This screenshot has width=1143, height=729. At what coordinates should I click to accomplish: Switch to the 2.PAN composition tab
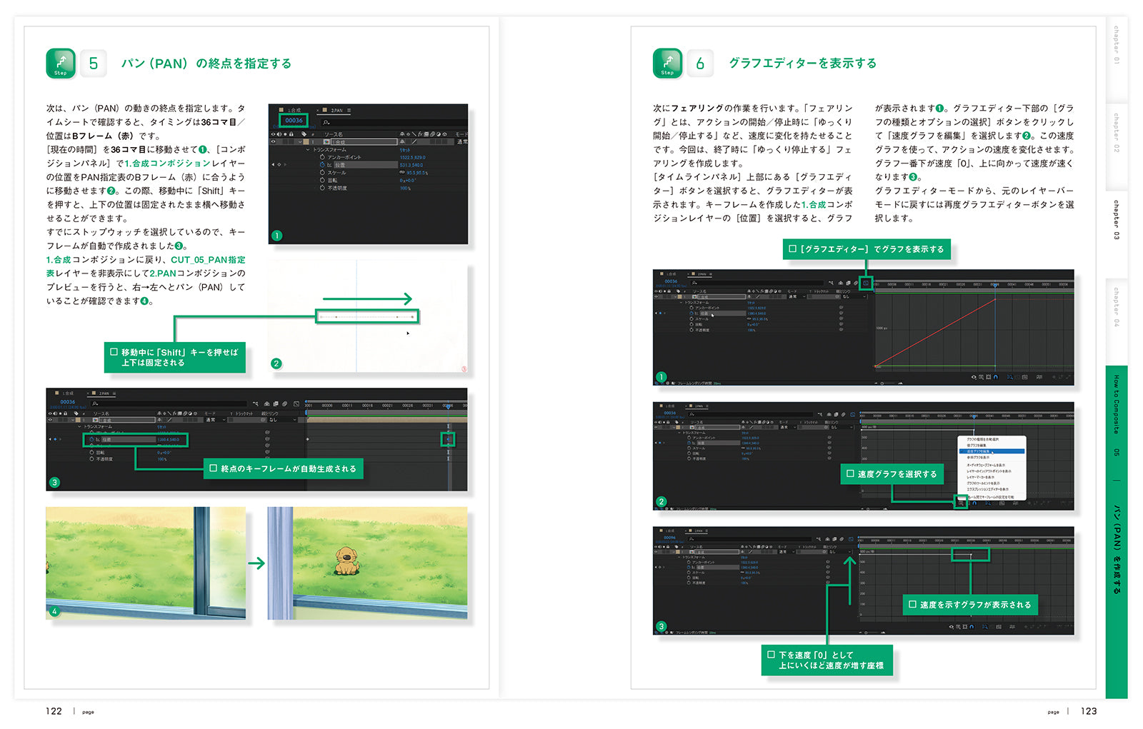pyautogui.click(x=335, y=111)
